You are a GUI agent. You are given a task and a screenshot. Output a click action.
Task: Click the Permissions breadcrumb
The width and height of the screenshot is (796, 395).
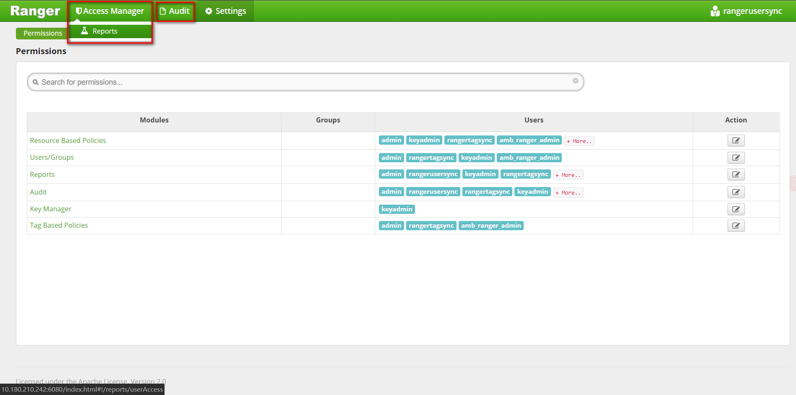click(43, 34)
